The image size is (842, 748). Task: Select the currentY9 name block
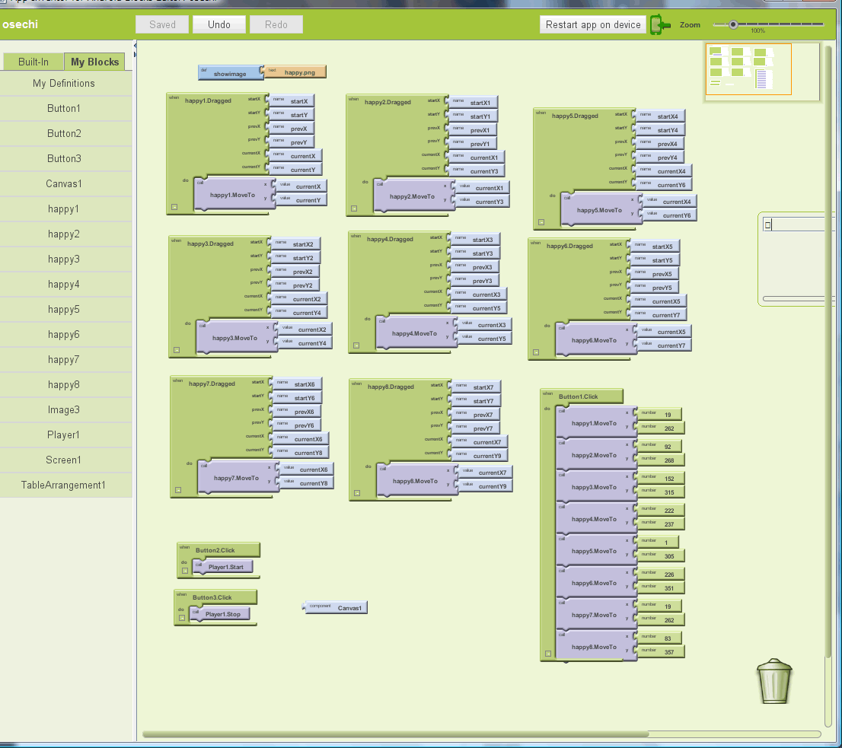click(479, 456)
